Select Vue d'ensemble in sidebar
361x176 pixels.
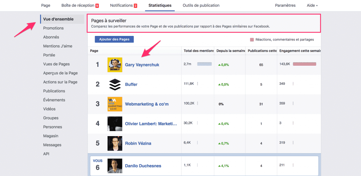(62, 19)
